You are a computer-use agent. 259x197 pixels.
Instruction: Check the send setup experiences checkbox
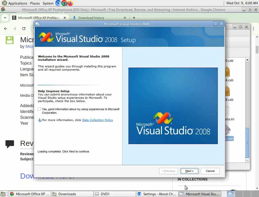[x=39, y=109]
